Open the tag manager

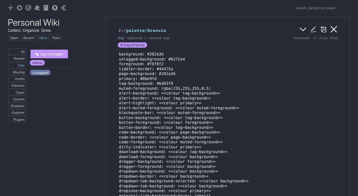pyautogui.click(x=49, y=54)
